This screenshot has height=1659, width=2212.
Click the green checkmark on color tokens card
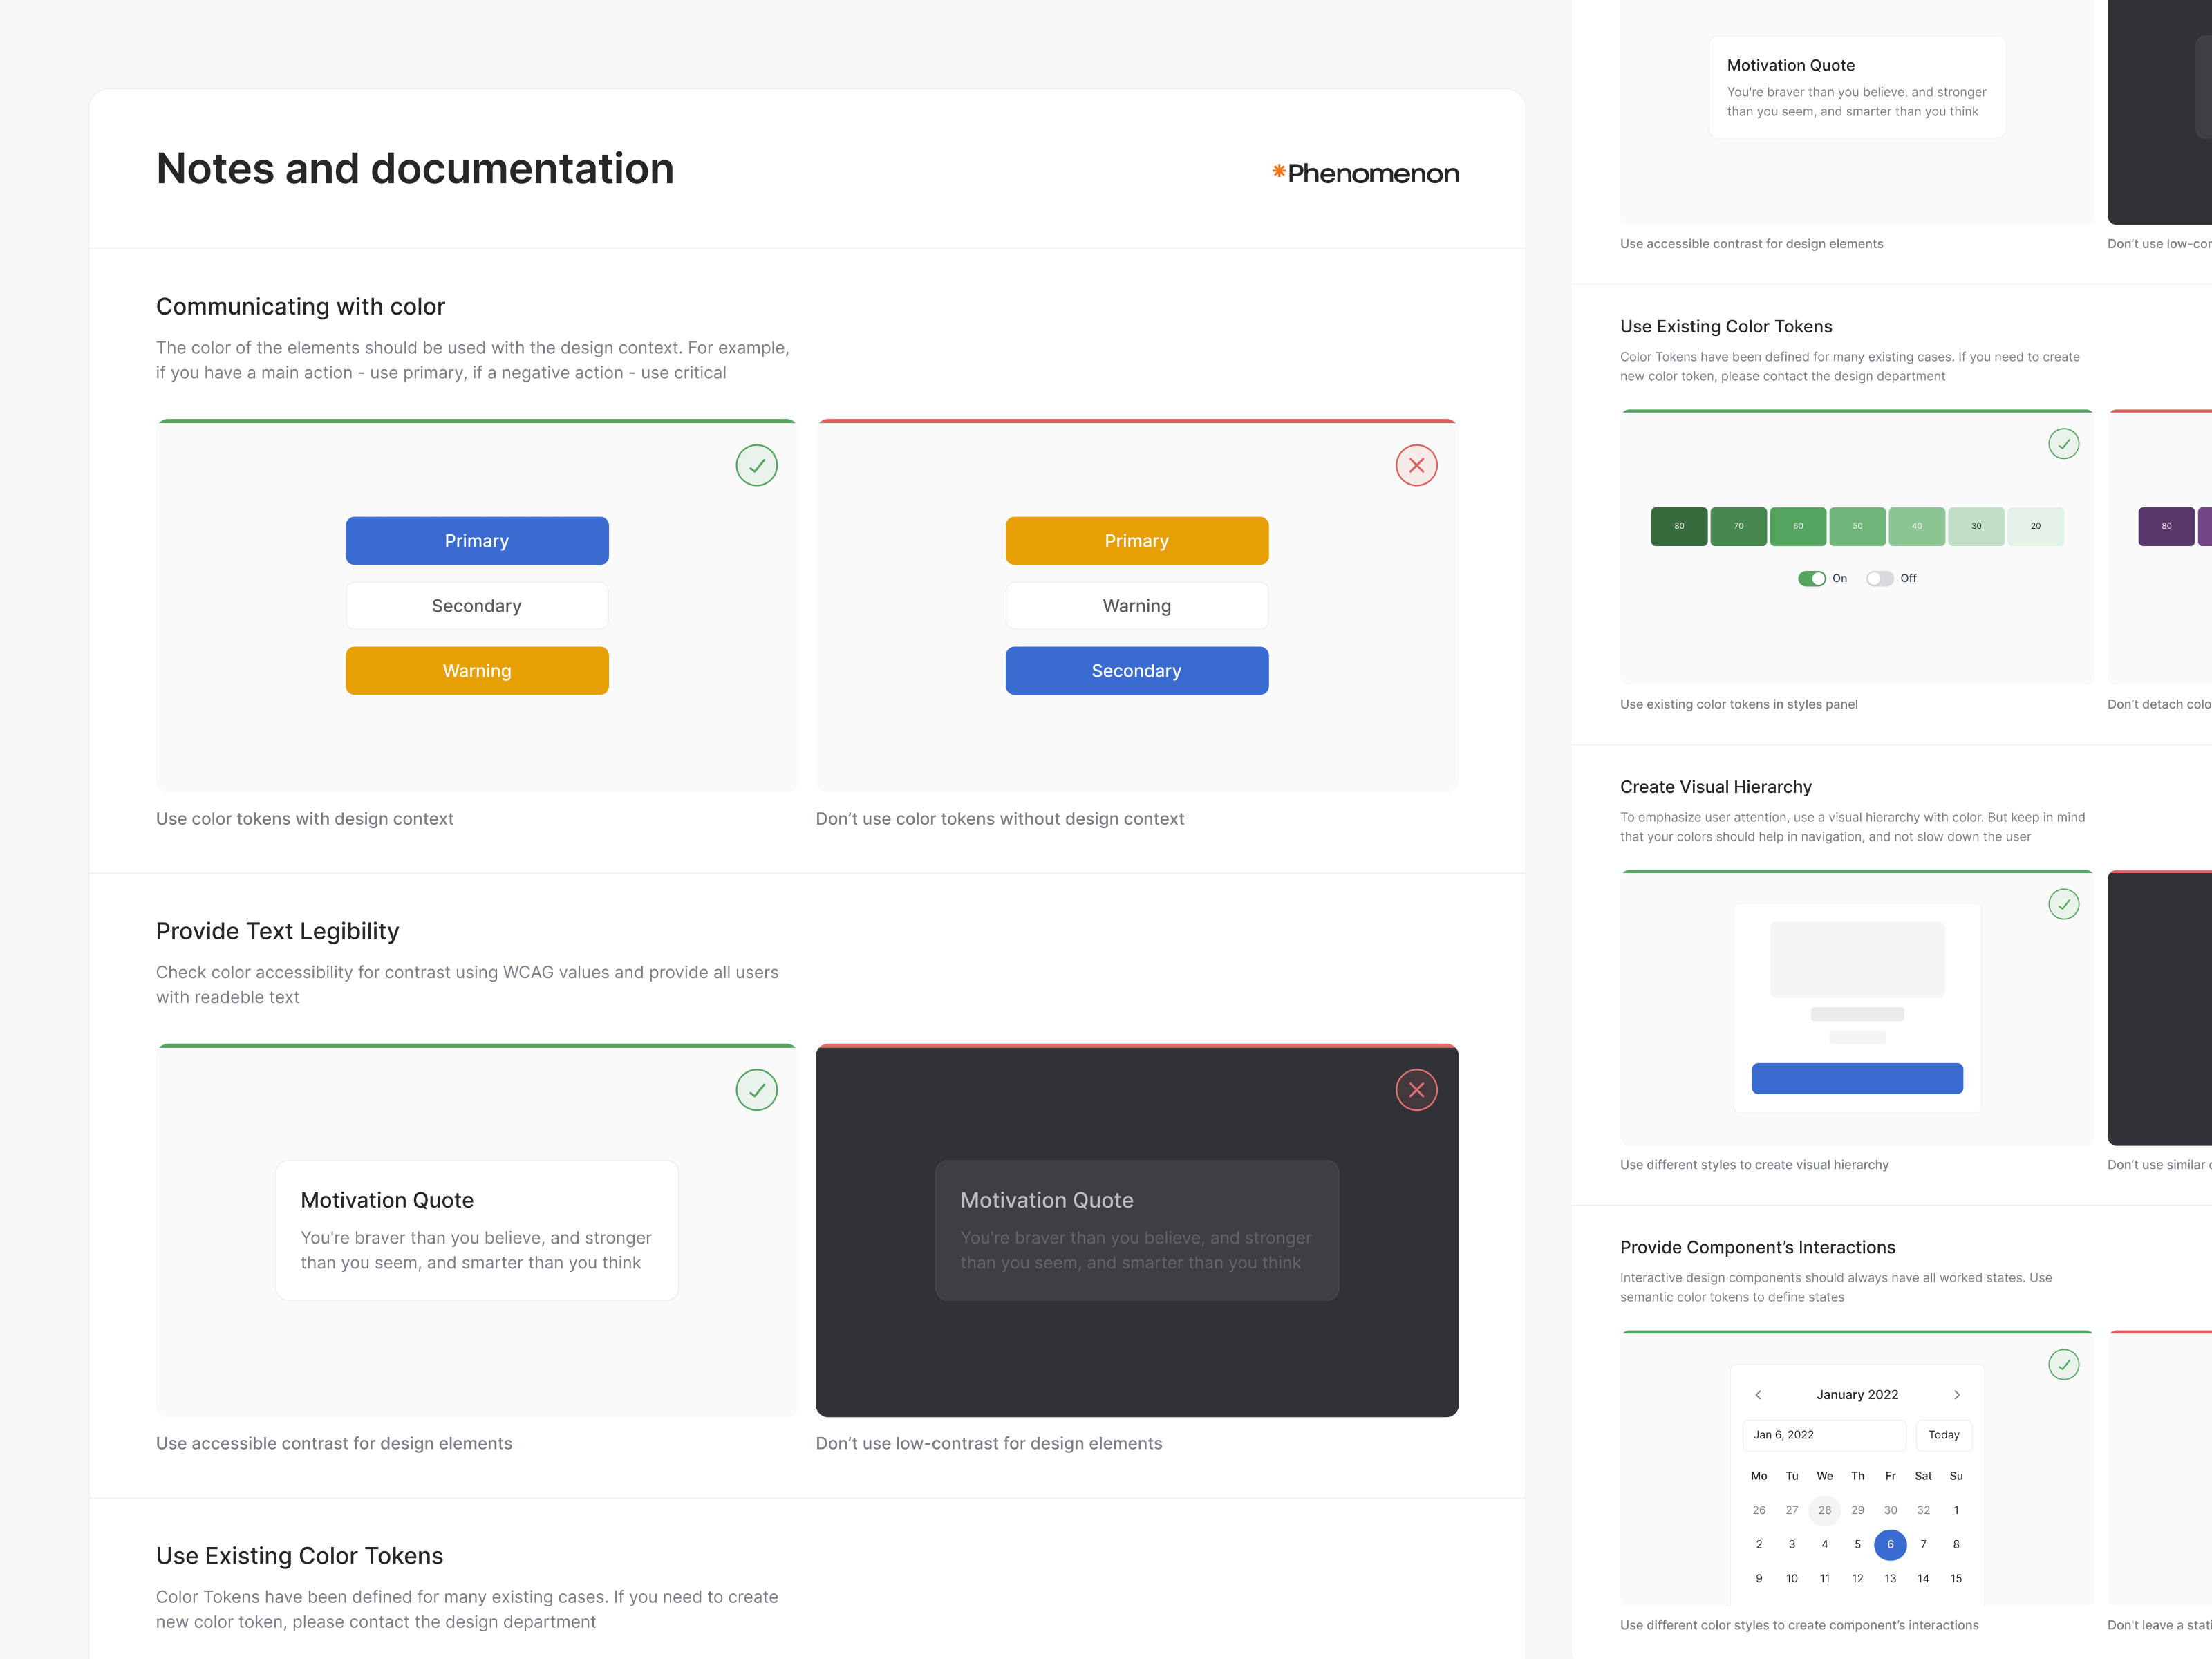coord(757,465)
